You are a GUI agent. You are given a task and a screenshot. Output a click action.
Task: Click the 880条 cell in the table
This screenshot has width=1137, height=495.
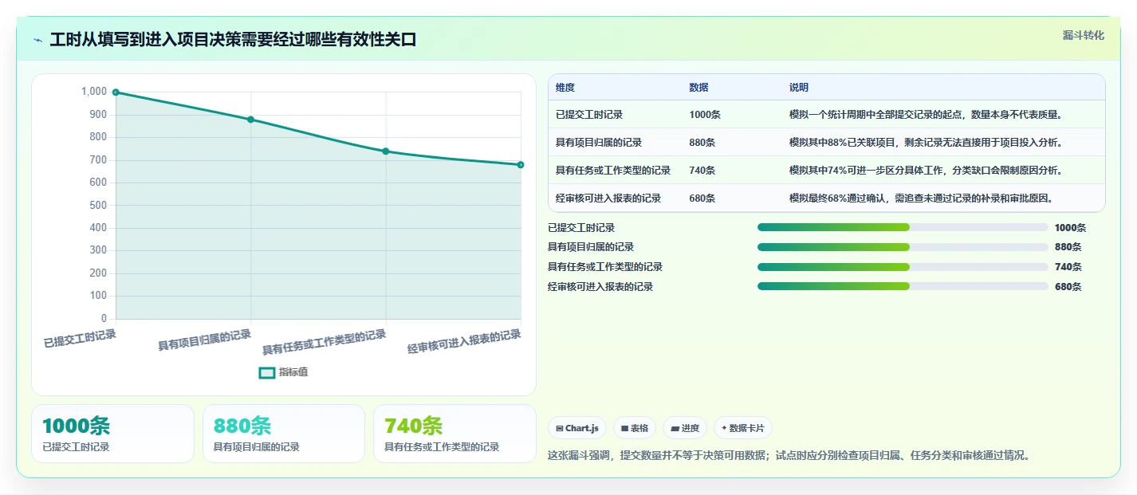[702, 143]
